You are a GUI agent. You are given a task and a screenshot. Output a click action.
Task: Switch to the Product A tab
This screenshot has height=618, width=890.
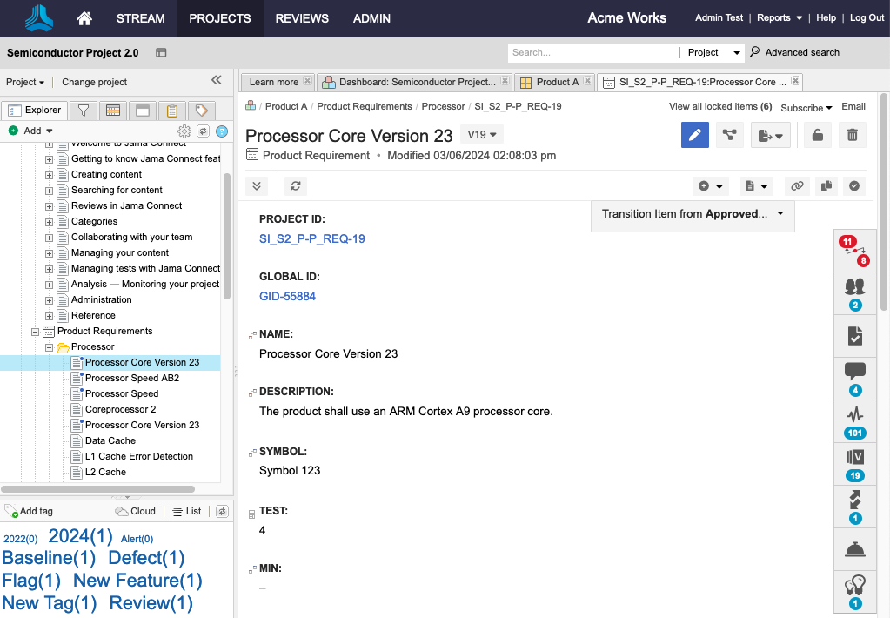point(552,82)
